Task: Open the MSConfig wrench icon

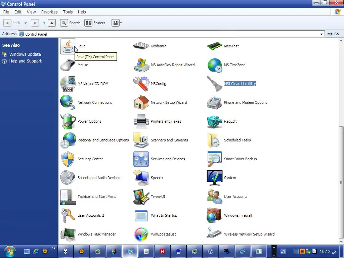Action: pyautogui.click(x=141, y=84)
